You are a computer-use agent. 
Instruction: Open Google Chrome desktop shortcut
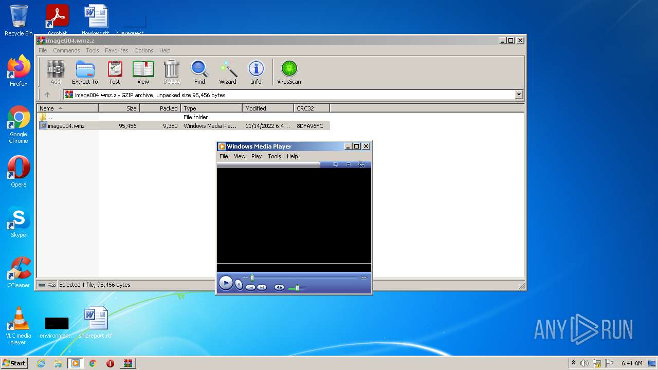(19, 124)
